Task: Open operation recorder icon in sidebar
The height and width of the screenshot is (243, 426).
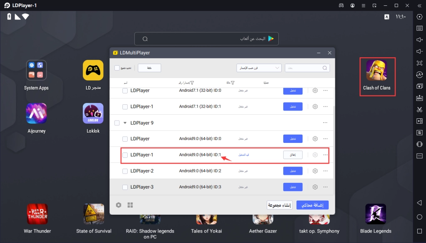Action: click(419, 133)
